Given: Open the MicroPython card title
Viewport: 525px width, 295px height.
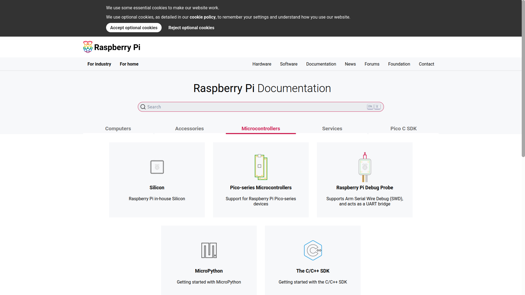Looking at the screenshot, I should pos(209,271).
